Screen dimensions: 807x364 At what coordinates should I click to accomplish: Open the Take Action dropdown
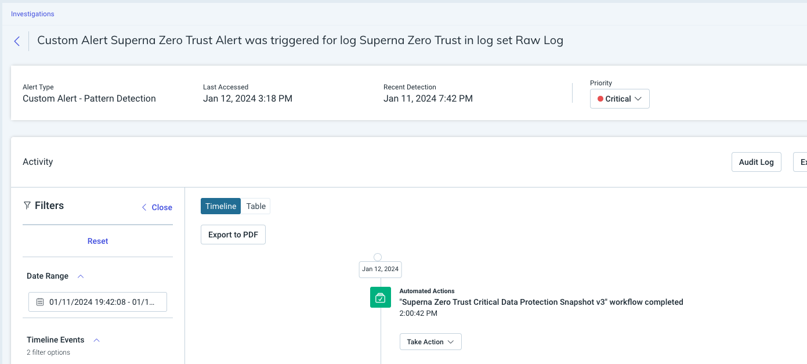[430, 341]
